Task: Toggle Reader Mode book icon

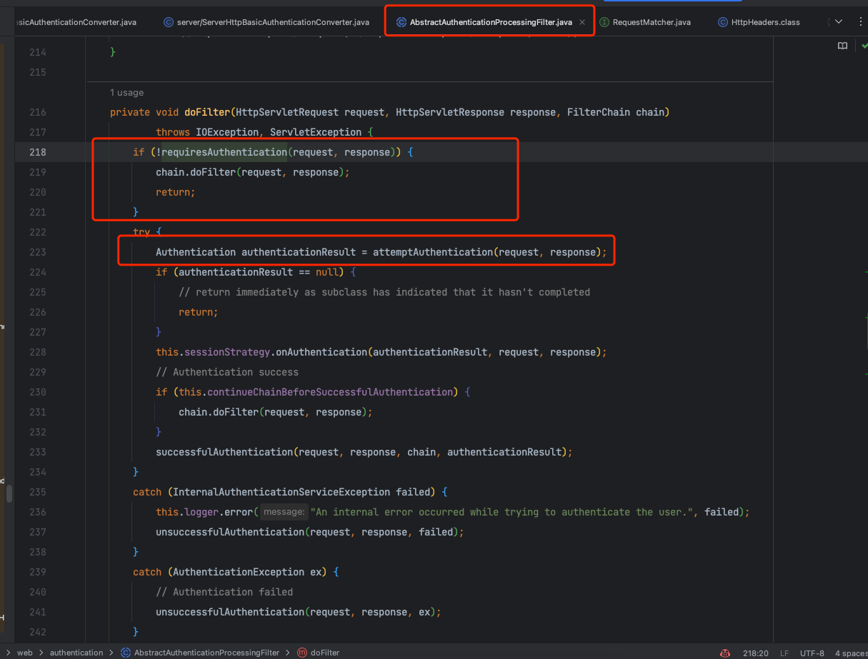Action: click(x=842, y=46)
